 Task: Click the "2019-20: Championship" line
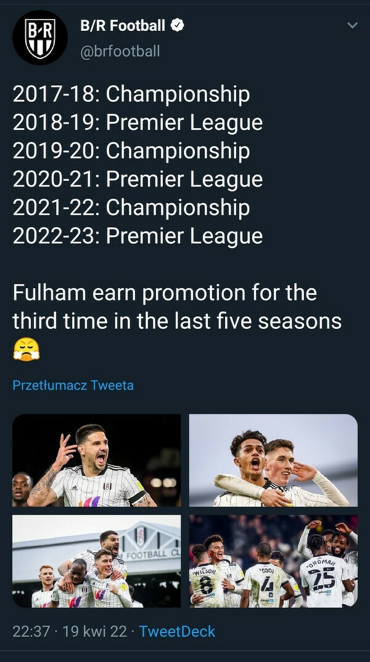pyautogui.click(x=131, y=151)
